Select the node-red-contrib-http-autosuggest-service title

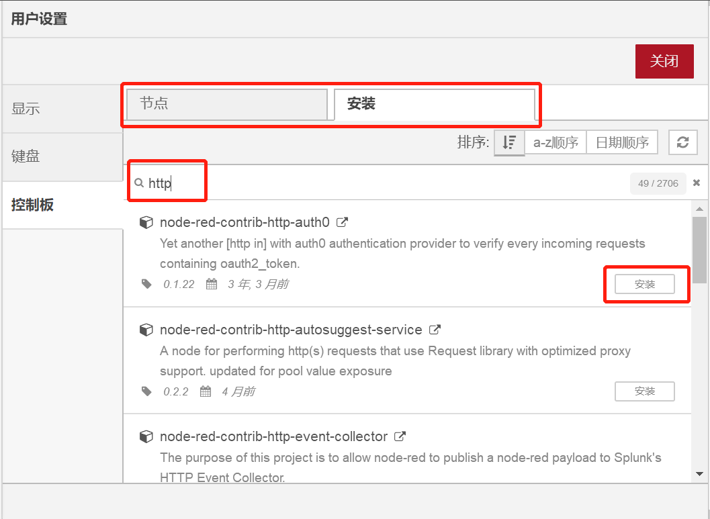[x=291, y=330]
